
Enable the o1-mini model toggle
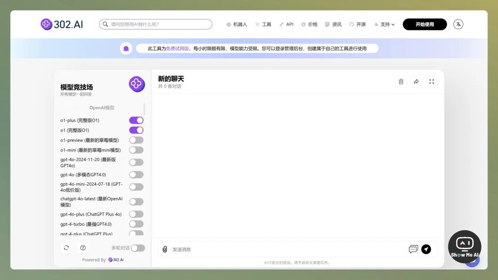pyautogui.click(x=136, y=150)
